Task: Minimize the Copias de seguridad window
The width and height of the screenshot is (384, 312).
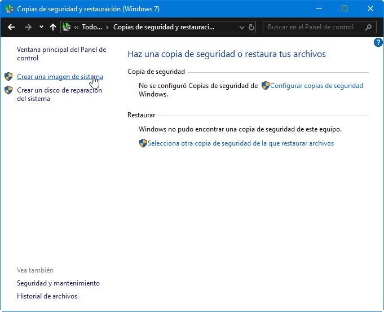Action: pos(319,9)
